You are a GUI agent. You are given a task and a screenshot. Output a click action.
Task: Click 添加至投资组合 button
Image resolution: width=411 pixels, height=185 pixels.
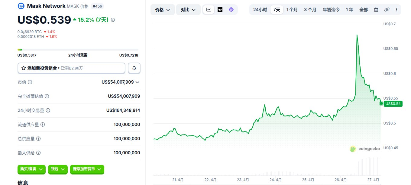coord(71,68)
